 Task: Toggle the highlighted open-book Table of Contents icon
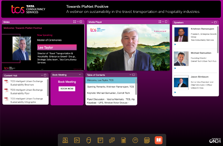click(159, 140)
